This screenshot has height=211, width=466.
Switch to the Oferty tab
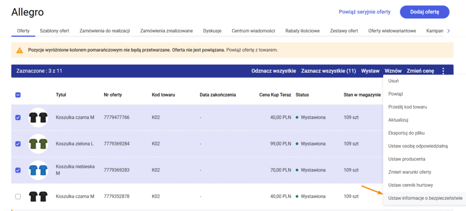point(23,30)
